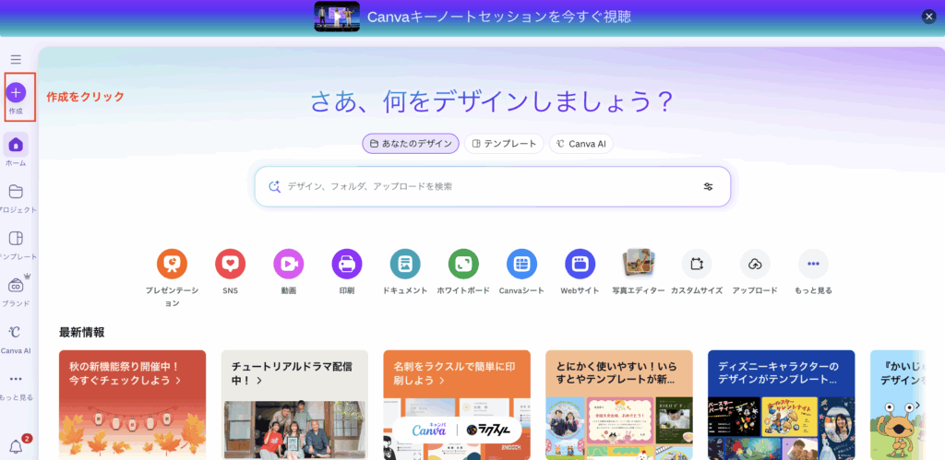Choose the ホワイトボード (Whiteboard) icon
Screen dimensions: 945x460
tap(463, 265)
